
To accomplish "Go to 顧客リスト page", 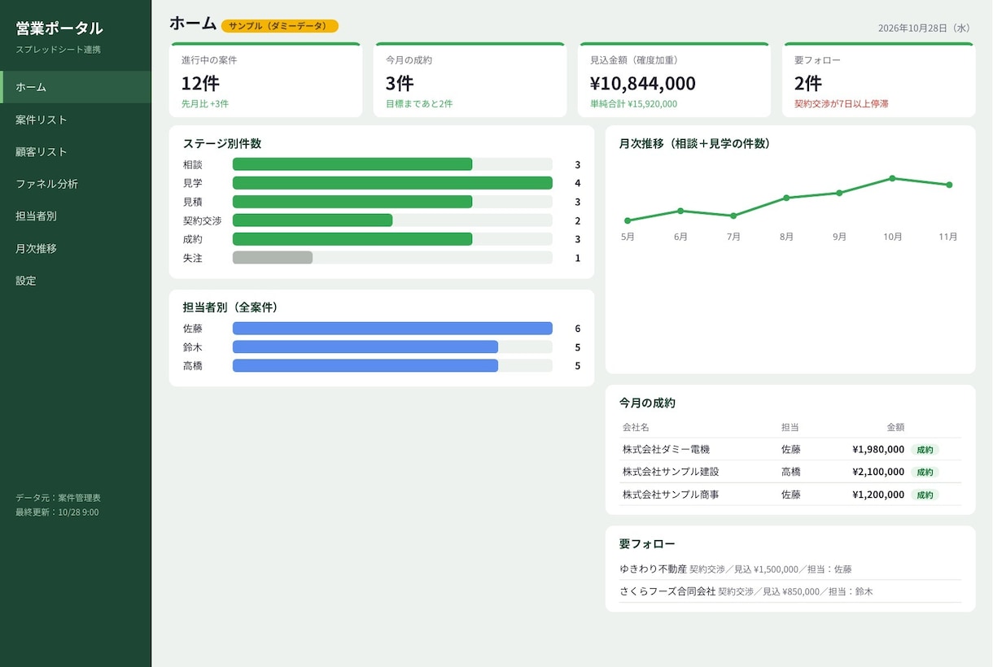I will tap(76, 152).
